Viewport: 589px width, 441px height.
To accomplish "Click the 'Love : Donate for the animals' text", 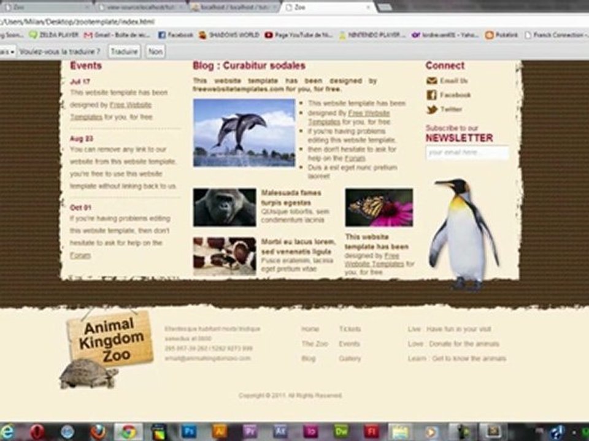I will 453,344.
